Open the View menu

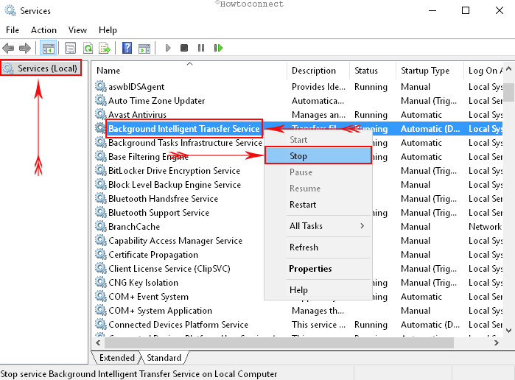point(77,30)
